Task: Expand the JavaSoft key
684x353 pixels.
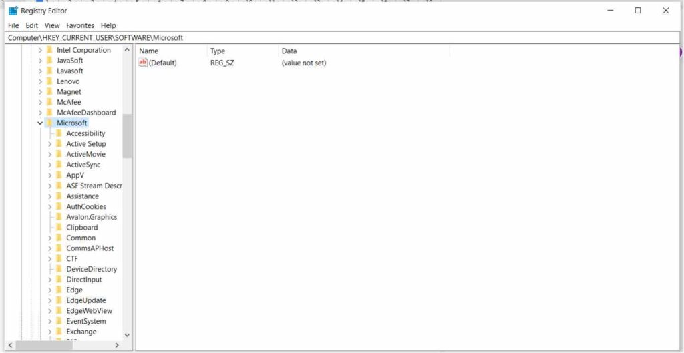Action: pyautogui.click(x=40, y=61)
